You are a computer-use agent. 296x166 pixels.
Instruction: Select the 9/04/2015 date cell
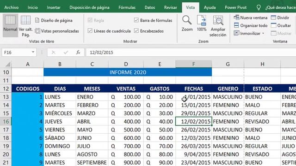194,154
